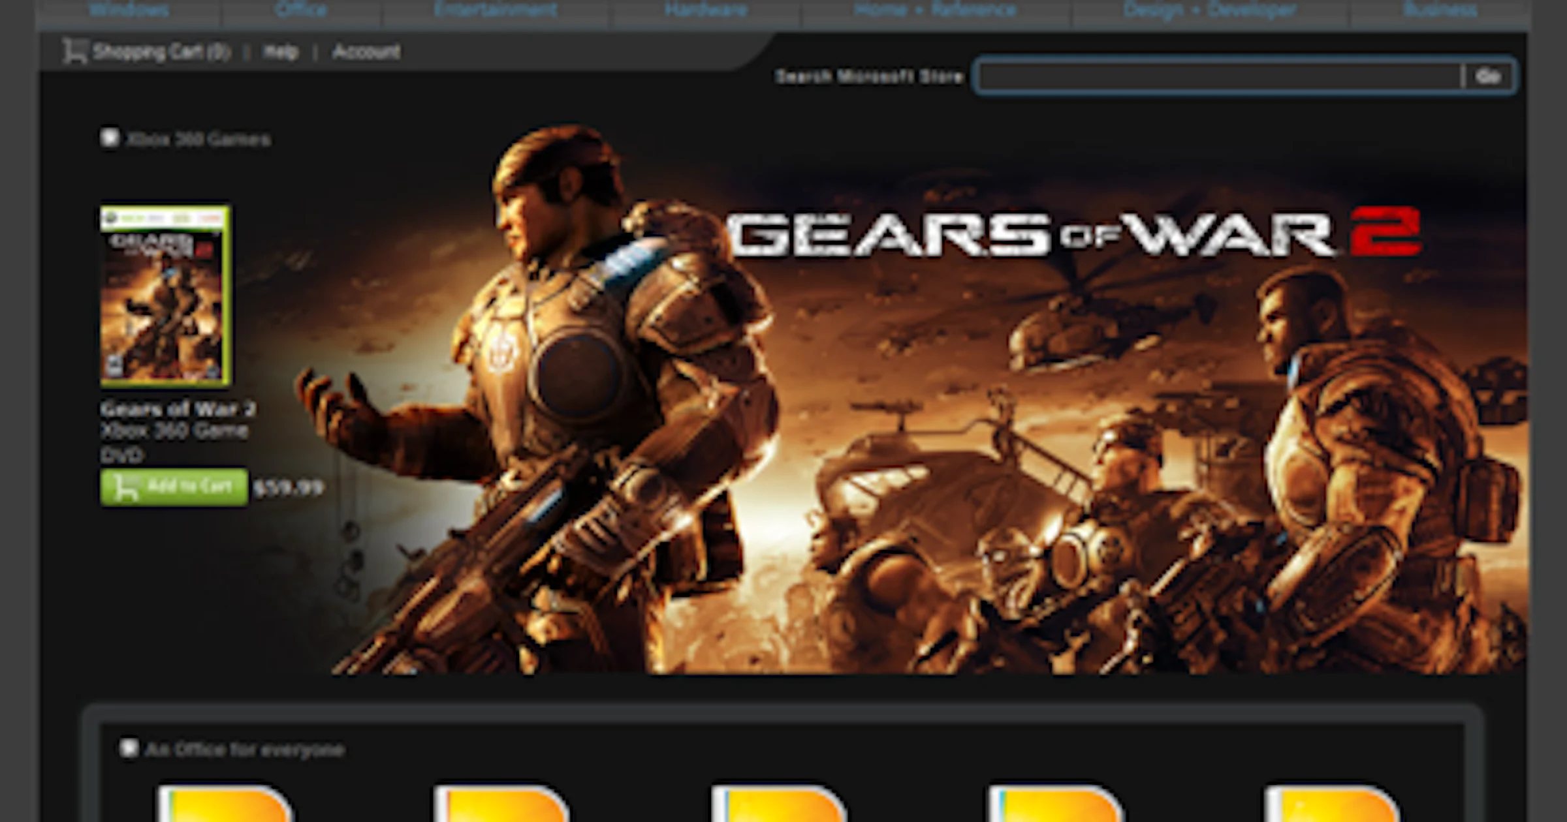
Task: Select the "An Office for everyone" heading
Action: click(245, 750)
